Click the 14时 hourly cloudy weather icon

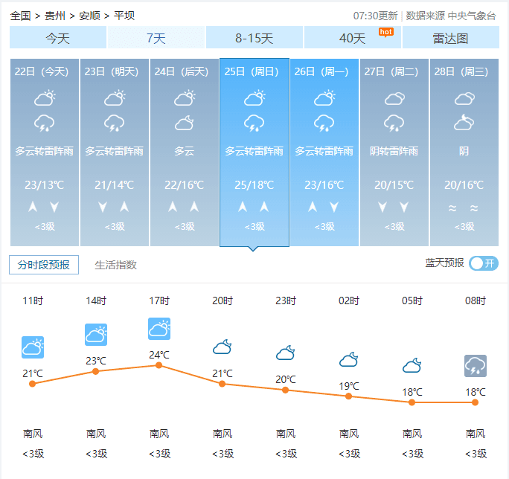point(96,335)
